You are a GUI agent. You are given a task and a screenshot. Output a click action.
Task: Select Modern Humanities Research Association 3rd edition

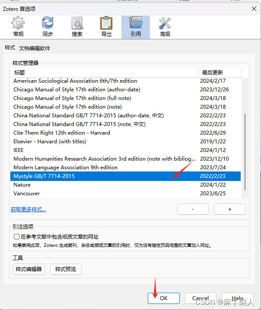point(125,159)
